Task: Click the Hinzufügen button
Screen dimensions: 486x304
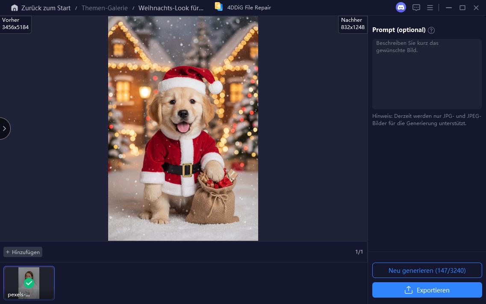Action: [x=23, y=252]
